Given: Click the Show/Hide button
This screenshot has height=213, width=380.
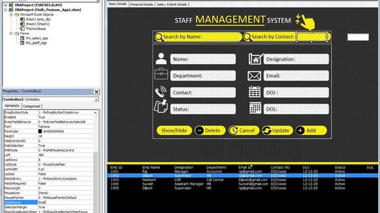Looking at the screenshot, I should point(174,130).
